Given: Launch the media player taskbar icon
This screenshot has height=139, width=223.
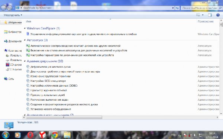Looking at the screenshot, I should 18,135.
